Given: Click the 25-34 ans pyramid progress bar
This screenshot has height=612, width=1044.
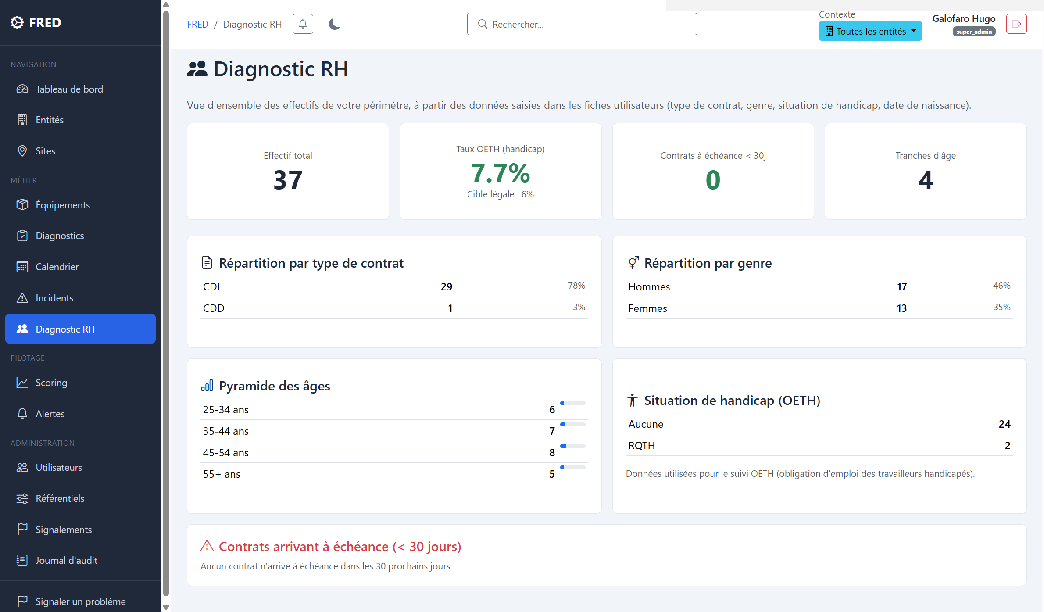Looking at the screenshot, I should click(572, 402).
